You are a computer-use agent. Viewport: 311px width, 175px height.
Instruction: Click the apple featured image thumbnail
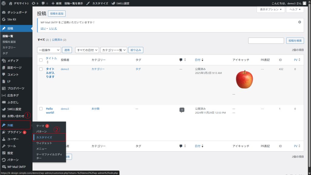[244, 80]
